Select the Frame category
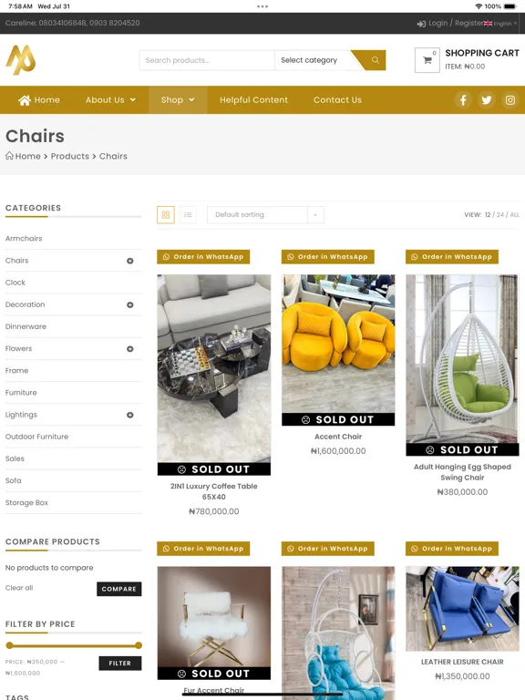 pyautogui.click(x=17, y=371)
